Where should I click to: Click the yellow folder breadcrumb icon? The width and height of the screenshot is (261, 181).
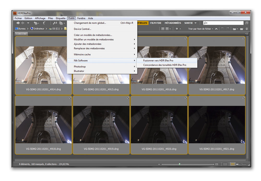click(x=66, y=29)
